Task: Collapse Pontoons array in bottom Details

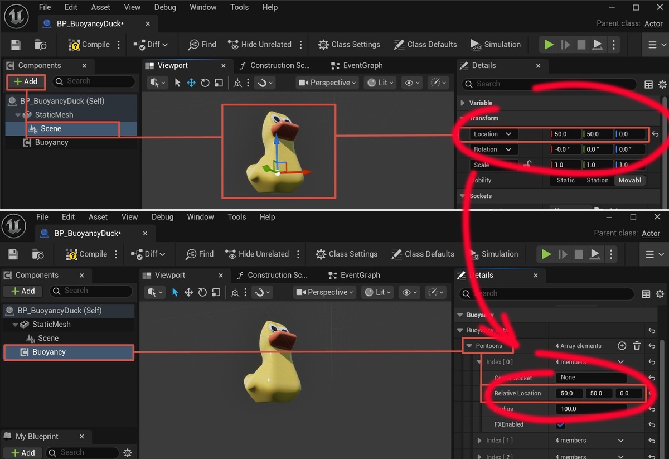Action: [x=469, y=346]
